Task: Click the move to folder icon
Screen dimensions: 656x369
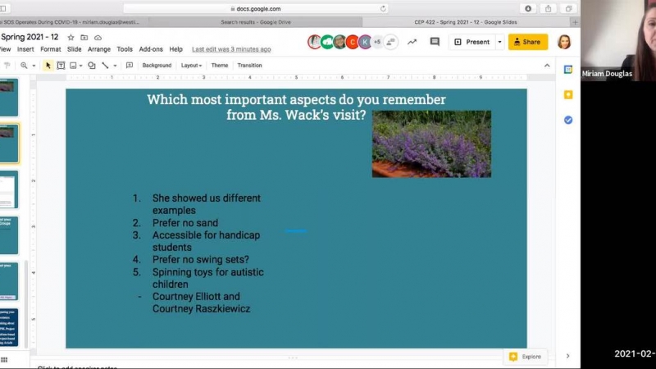Action: [84, 38]
